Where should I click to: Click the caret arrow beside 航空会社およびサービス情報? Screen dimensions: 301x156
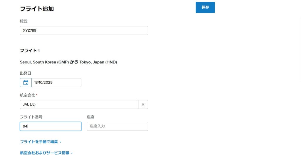tap(72, 153)
